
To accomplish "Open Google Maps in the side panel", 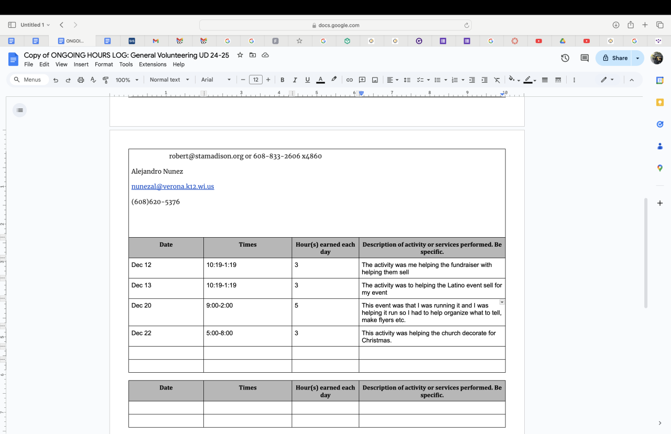I will 660,168.
